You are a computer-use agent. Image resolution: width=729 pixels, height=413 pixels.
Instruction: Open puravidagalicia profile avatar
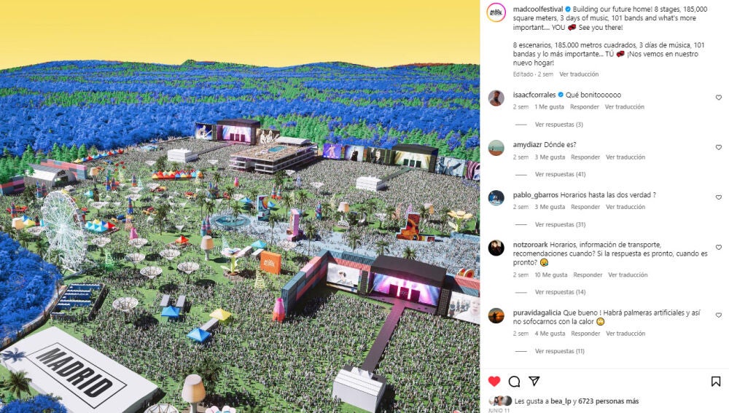pos(496,316)
